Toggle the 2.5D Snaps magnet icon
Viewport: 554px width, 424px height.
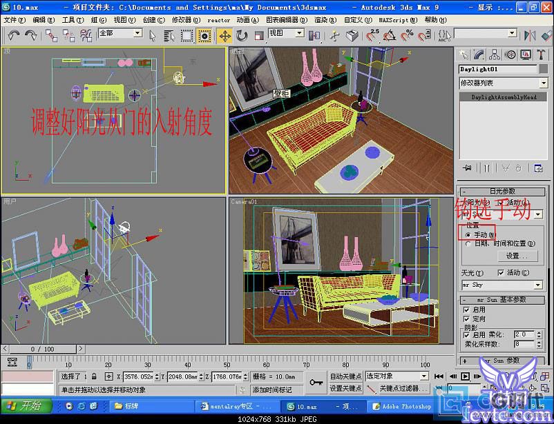click(372, 36)
